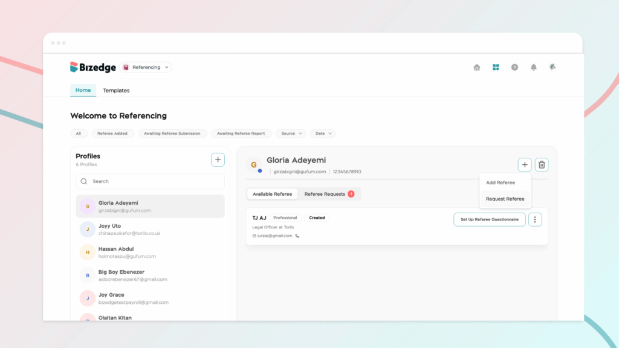This screenshot has width=619, height=348.
Task: Select Gloria Adeyemi in profiles list
Action: [150, 207]
